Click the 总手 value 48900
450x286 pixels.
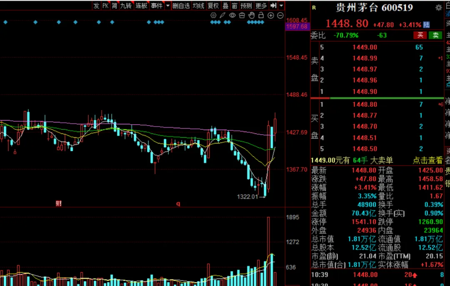click(x=367, y=205)
